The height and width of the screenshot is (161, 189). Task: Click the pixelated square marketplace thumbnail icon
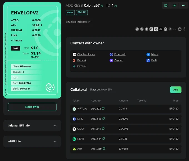[x=156, y=29]
